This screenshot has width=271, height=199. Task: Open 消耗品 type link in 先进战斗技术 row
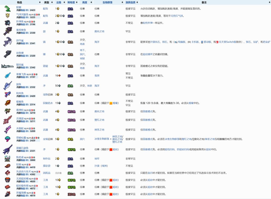[x=47, y=173]
